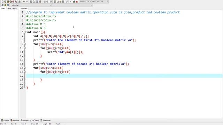This screenshot has height=125, width=223.
Task: Click the int a[M][N] declaration line
Action: [61, 36]
